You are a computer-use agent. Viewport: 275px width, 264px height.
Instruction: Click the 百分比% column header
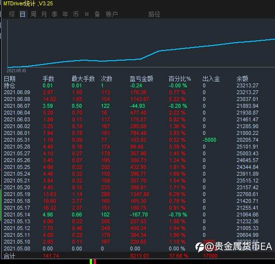(x=179, y=79)
